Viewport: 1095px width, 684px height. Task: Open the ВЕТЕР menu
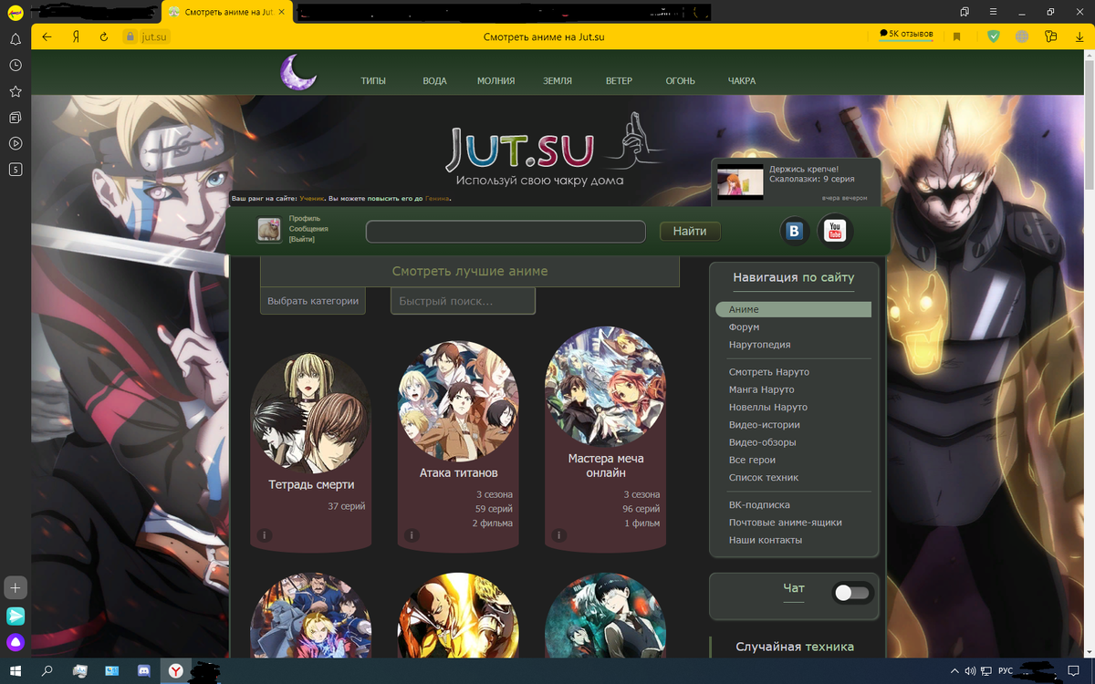(619, 81)
